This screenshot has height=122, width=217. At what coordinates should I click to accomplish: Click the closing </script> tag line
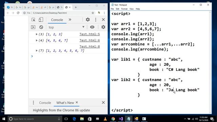122,110
